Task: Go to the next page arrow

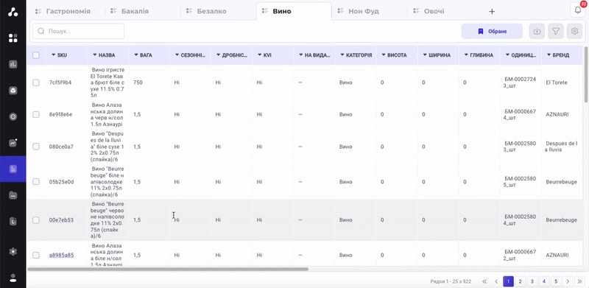Action: [x=568, y=281]
